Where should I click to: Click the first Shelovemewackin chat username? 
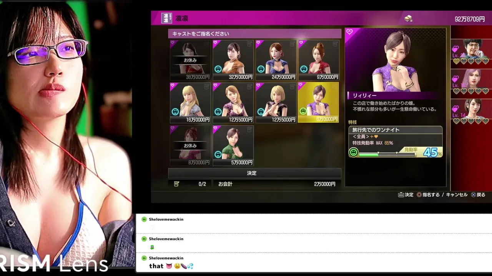166,219
